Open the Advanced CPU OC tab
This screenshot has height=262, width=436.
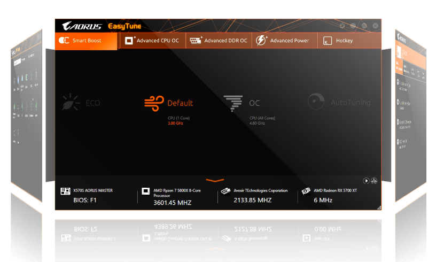[x=152, y=41]
